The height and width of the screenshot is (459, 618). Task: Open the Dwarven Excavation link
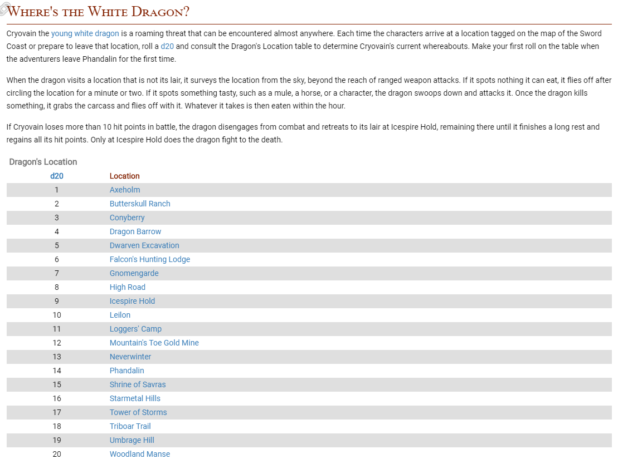[144, 245]
